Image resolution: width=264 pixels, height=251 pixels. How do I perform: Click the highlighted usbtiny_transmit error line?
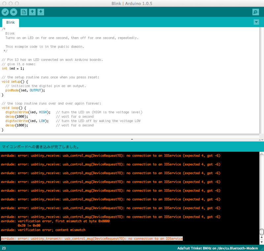(92, 238)
